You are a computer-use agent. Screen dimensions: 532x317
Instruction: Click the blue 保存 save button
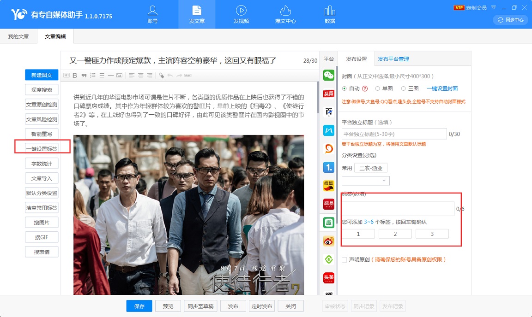[x=139, y=306]
